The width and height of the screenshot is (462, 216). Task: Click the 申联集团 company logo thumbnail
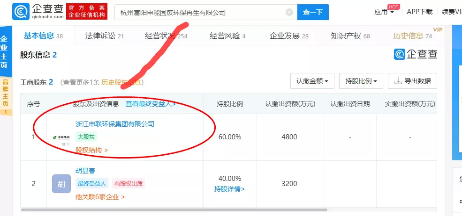click(x=61, y=137)
